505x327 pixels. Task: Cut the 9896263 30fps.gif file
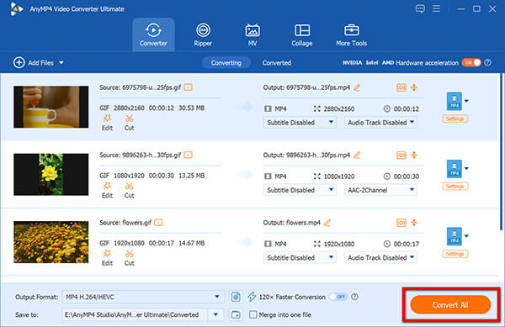coord(129,190)
